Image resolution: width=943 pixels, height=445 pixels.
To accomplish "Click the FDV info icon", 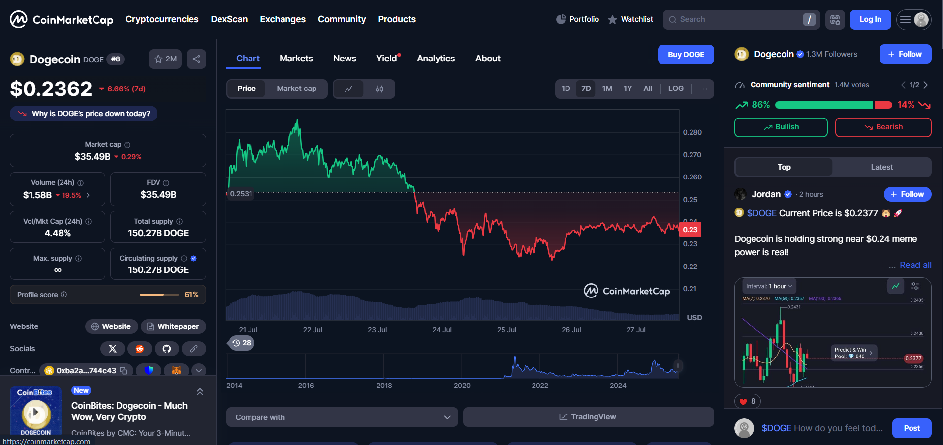I will (166, 183).
